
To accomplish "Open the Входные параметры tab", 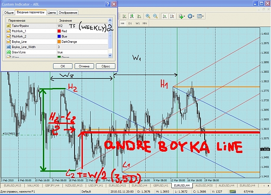I will click(x=31, y=12).
